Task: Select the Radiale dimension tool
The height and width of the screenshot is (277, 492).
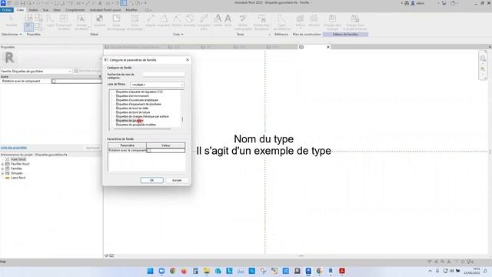Action: pyautogui.click(x=177, y=22)
